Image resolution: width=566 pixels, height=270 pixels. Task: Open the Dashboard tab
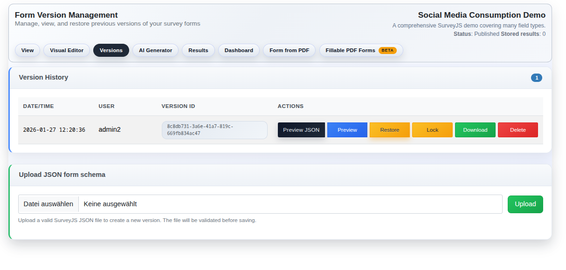point(239,50)
